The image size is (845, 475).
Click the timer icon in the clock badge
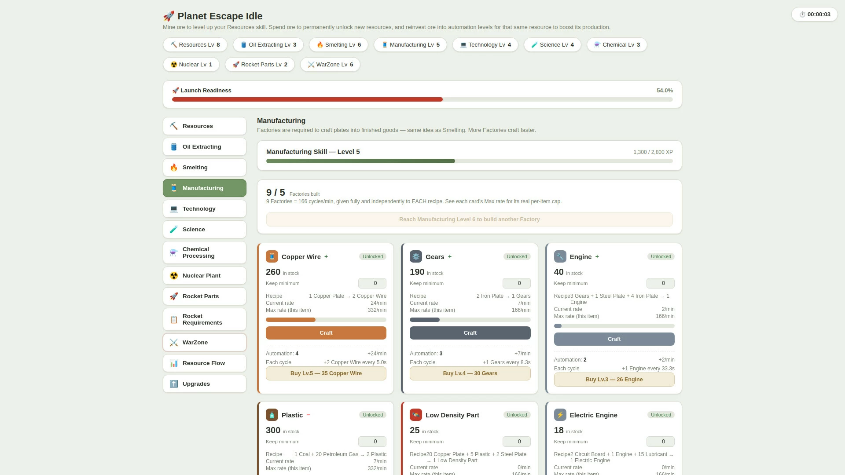(802, 15)
